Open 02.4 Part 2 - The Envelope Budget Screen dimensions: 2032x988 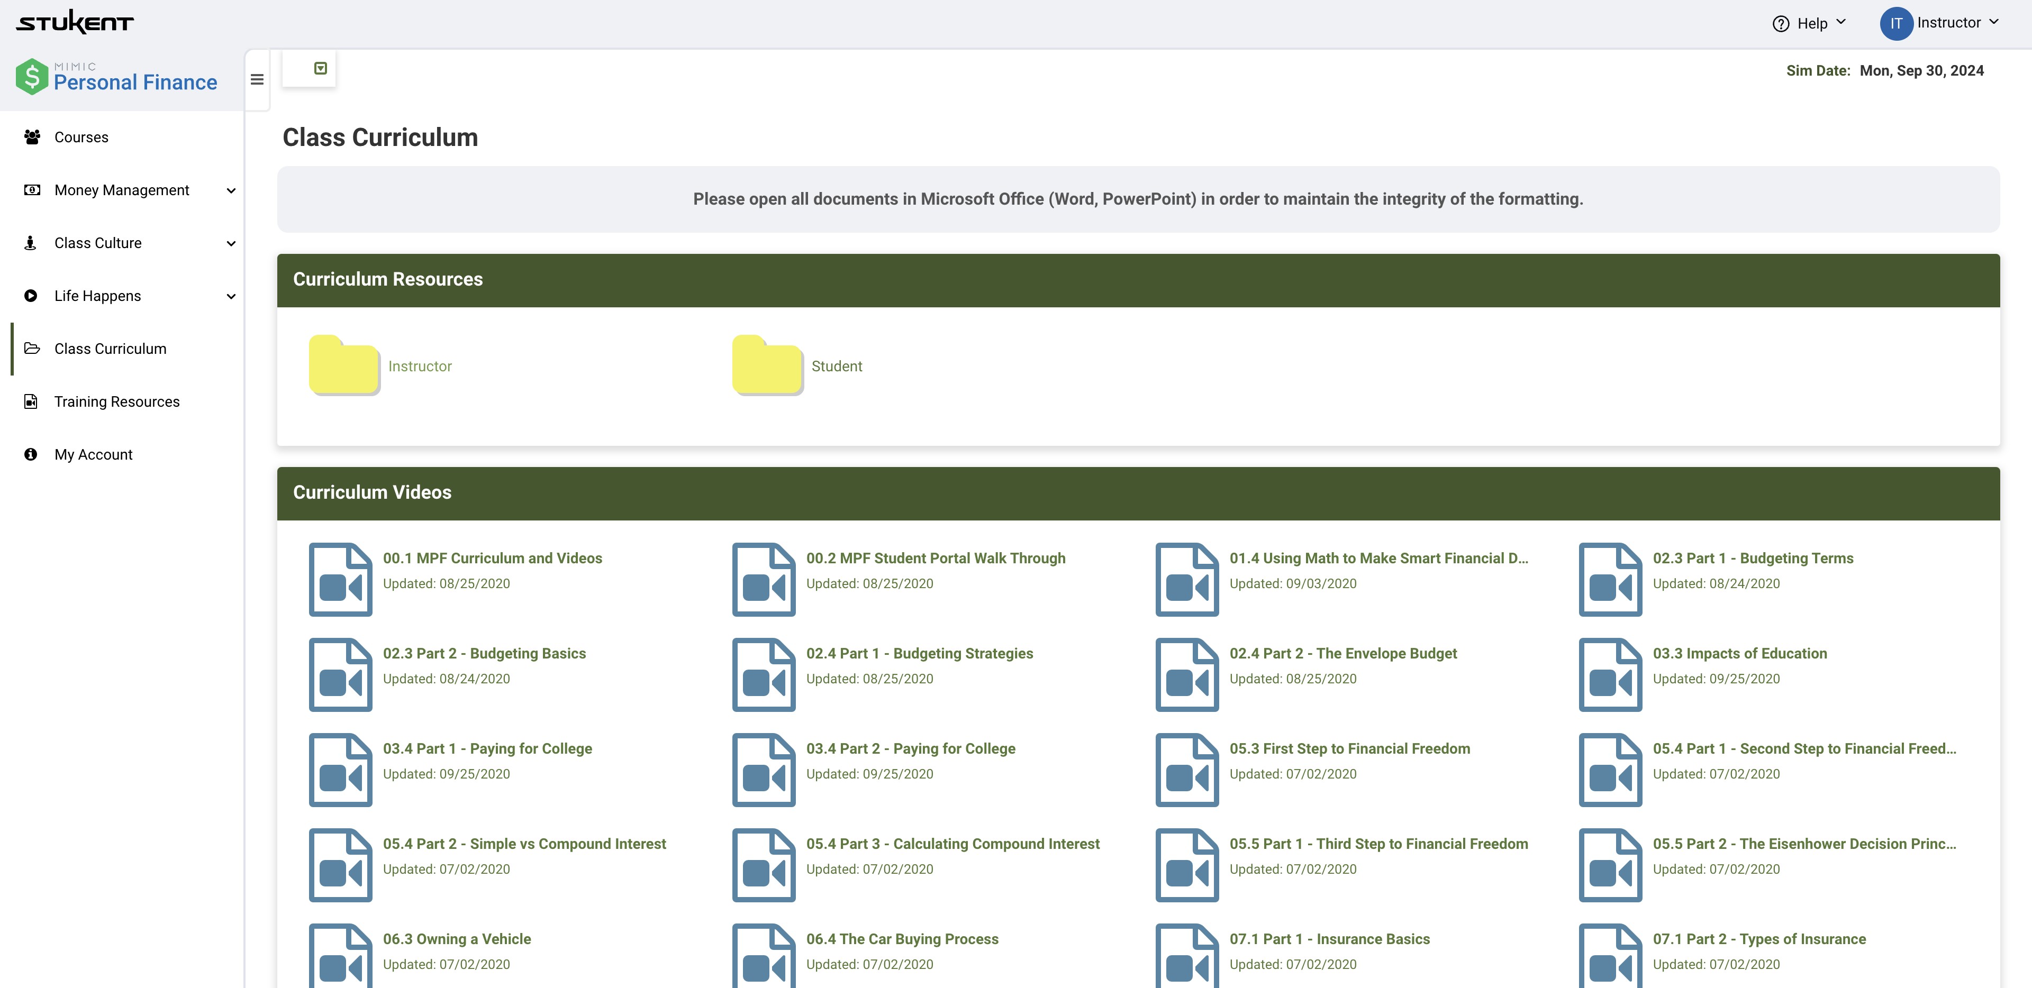1342,653
